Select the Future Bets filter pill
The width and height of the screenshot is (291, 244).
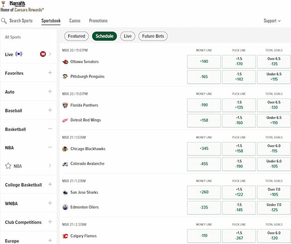point(153,36)
